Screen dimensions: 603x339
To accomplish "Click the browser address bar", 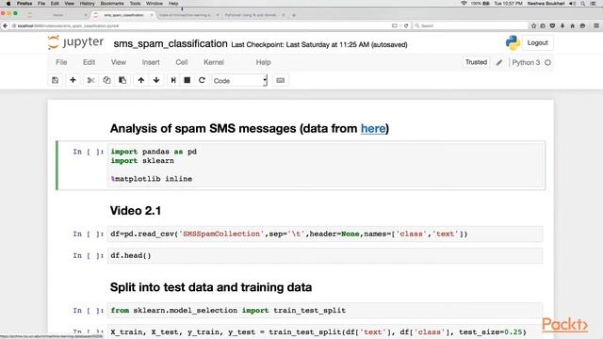I will (200, 25).
